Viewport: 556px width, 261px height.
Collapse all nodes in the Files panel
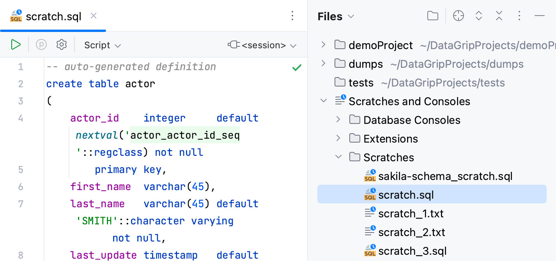coord(499,16)
